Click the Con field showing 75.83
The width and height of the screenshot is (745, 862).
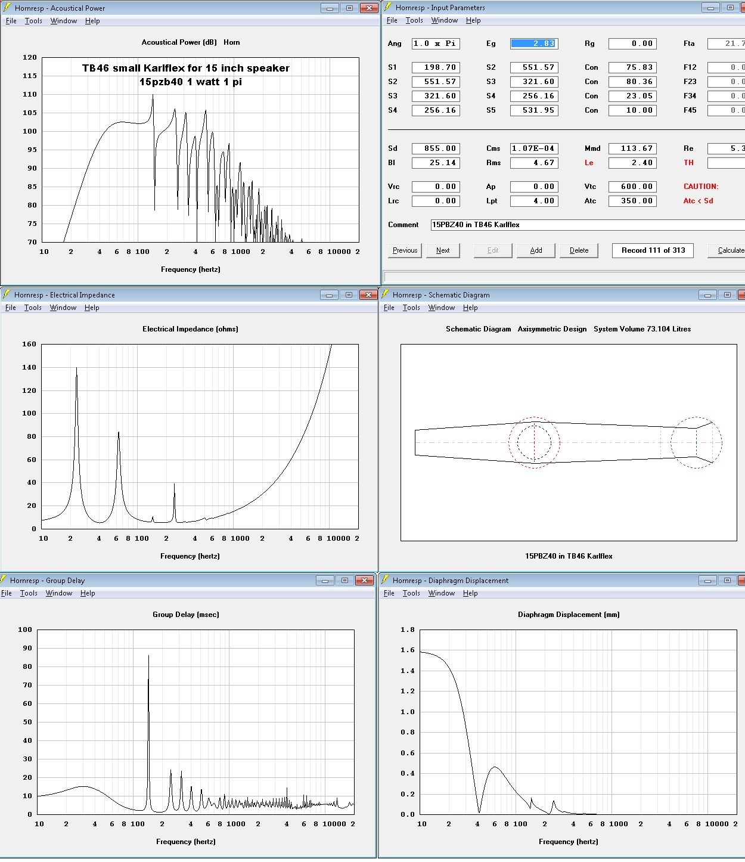tap(632, 67)
